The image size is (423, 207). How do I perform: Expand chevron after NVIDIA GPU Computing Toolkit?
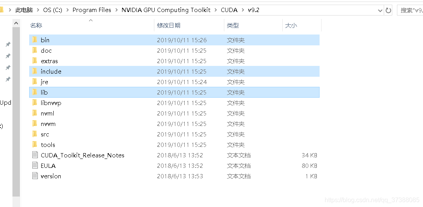coord(215,10)
